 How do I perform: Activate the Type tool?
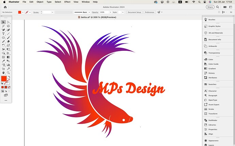tap(3, 34)
